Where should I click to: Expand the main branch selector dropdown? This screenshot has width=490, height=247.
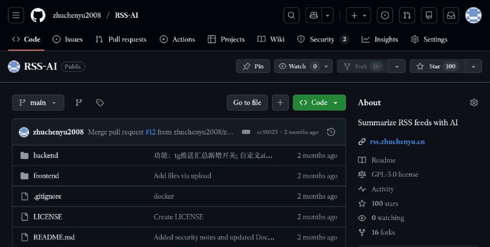(38, 103)
